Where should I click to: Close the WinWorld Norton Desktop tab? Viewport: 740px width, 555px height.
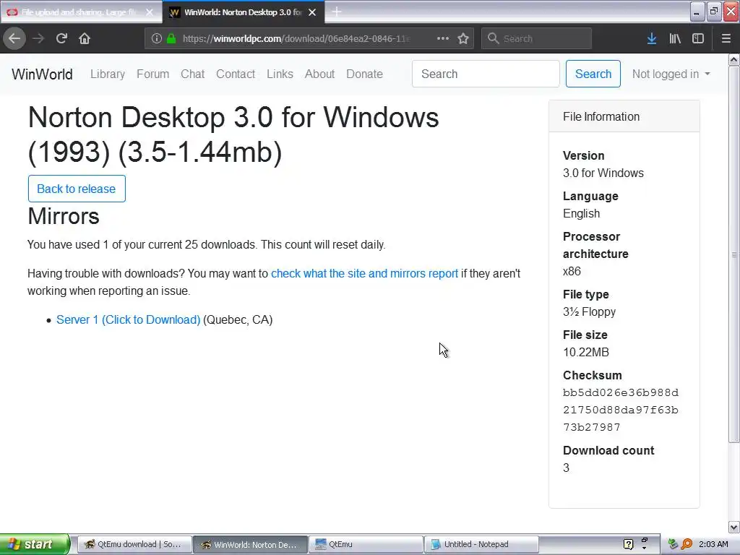(312, 12)
